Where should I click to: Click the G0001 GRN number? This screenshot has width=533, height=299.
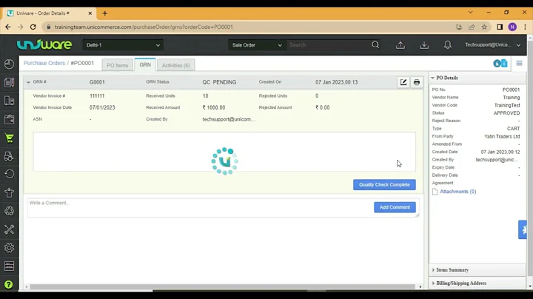coord(97,82)
